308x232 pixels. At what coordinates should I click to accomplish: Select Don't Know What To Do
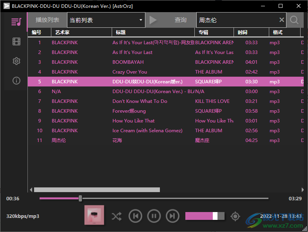coord(140,101)
